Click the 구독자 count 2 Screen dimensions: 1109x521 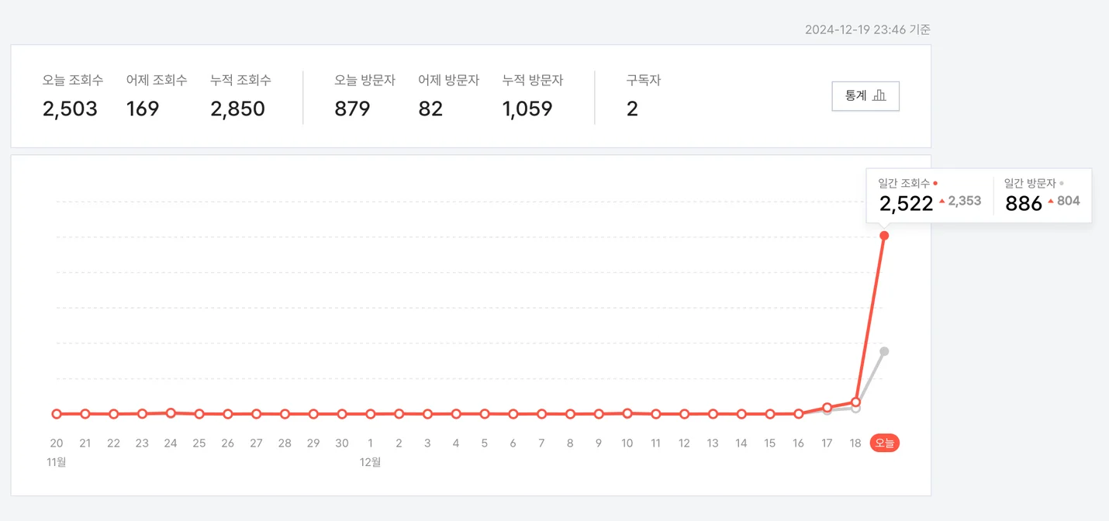[632, 109]
